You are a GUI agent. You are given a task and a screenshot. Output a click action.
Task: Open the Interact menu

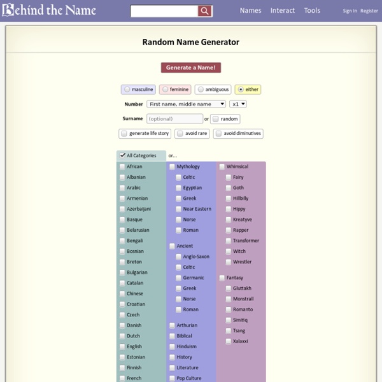pyautogui.click(x=282, y=11)
